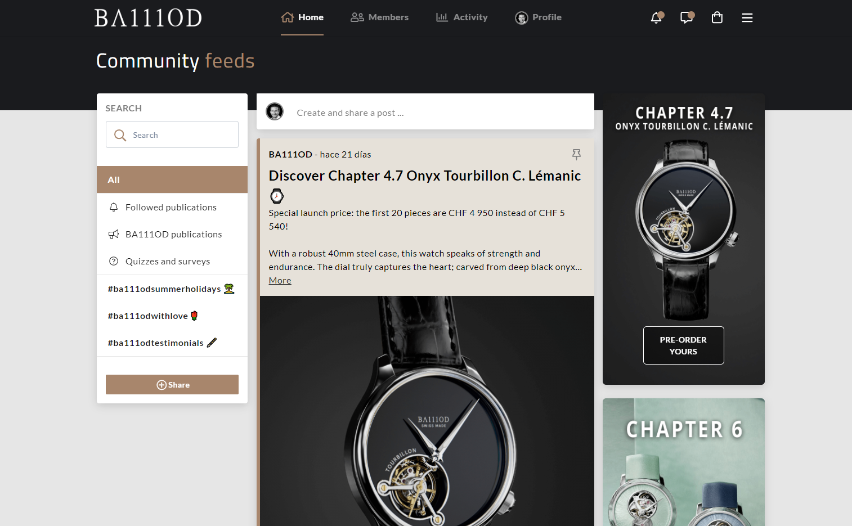The image size is (852, 526).
Task: Click the Share button in sidebar
Action: (172, 385)
